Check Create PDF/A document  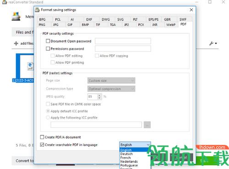42,137
